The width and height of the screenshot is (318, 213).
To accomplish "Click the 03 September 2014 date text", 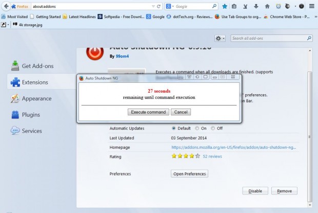I will tap(189, 138).
